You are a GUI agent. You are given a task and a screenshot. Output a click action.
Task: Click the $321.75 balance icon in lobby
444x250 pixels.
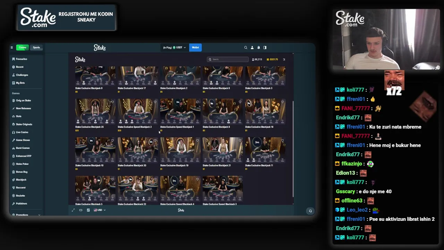coord(268,59)
